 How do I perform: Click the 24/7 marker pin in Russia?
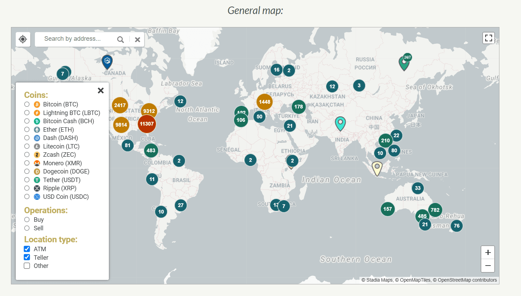(404, 62)
